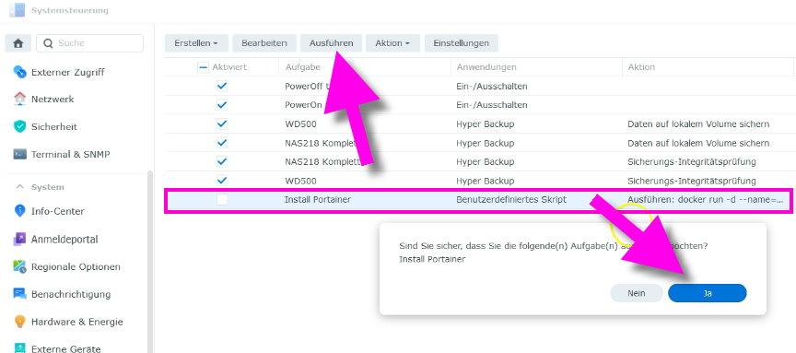Click Hyper Backup cell in NAS218 Integritätsprüfung row
The width and height of the screenshot is (796, 353).
point(485,162)
